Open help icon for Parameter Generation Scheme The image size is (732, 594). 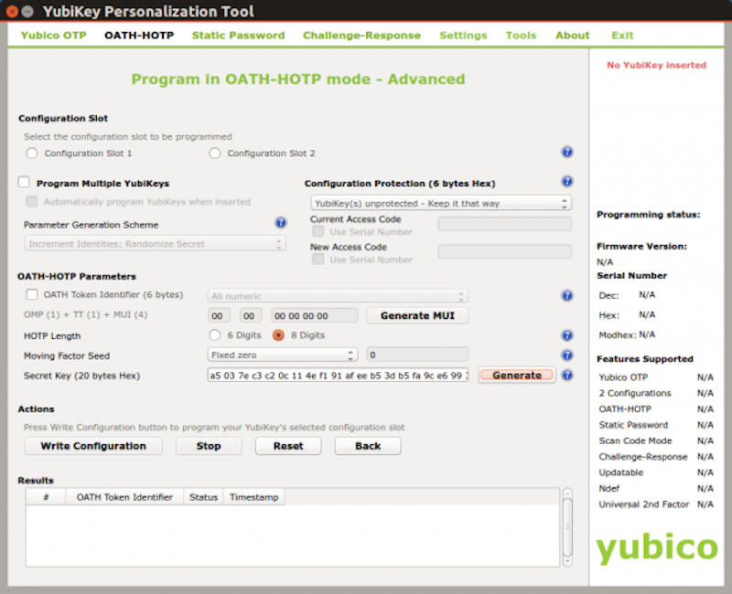click(x=281, y=223)
